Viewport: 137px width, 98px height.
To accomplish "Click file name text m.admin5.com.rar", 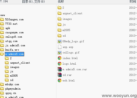I will pos(75,69).
